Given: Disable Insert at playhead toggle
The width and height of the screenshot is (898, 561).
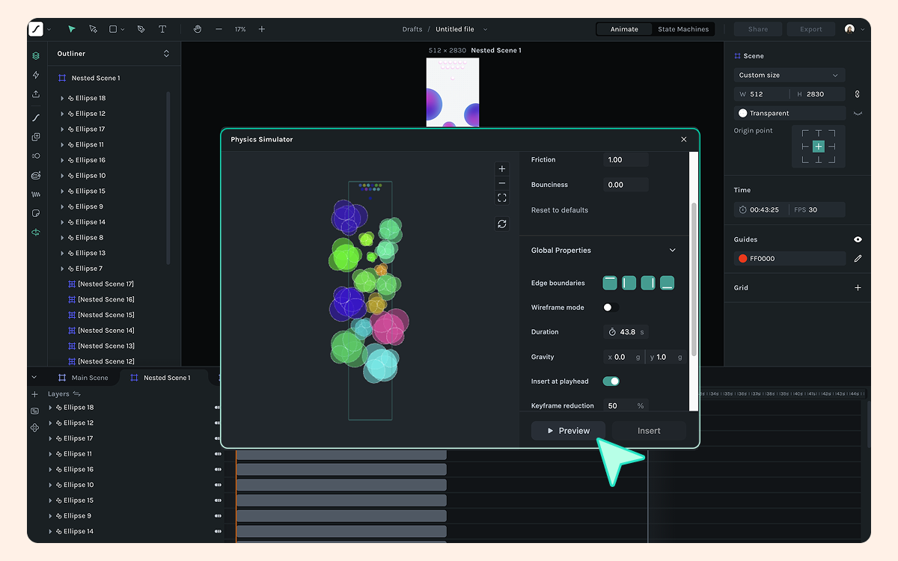Looking at the screenshot, I should coord(611,381).
